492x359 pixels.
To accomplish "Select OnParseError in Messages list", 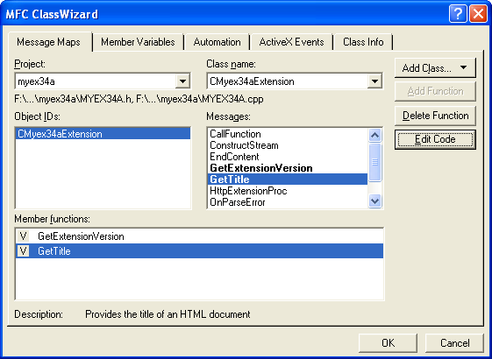I will (x=287, y=202).
